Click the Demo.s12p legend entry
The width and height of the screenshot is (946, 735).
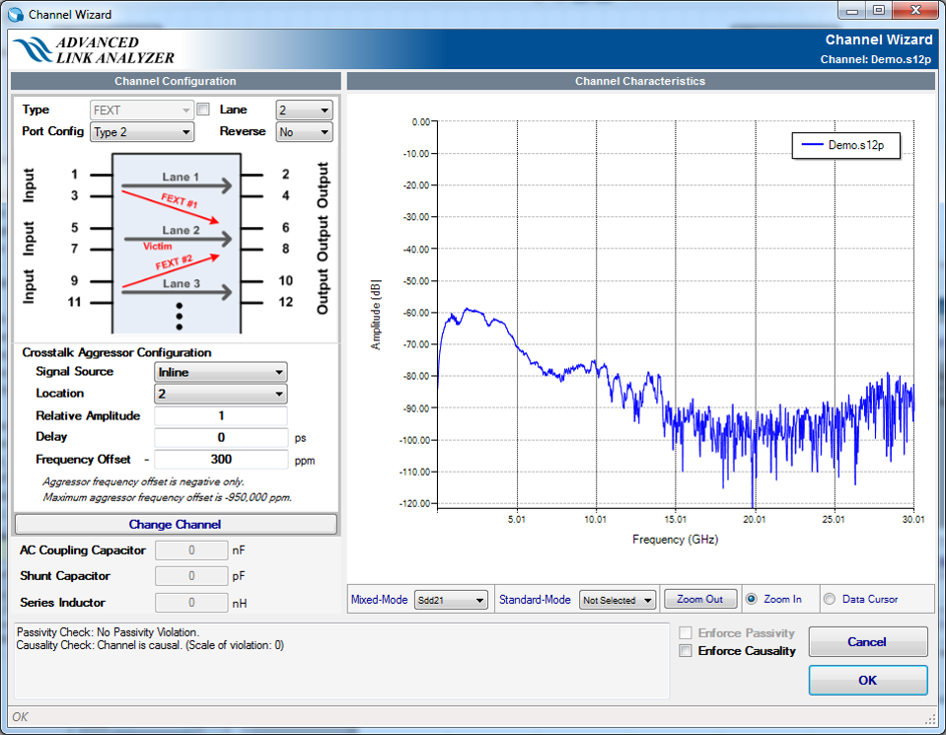[843, 145]
